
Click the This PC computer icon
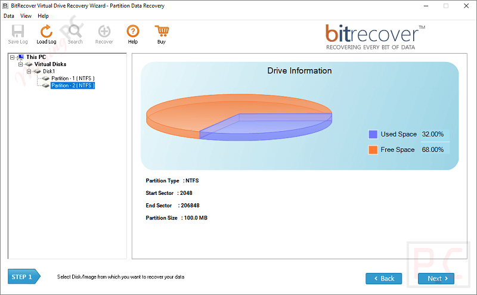(x=21, y=57)
